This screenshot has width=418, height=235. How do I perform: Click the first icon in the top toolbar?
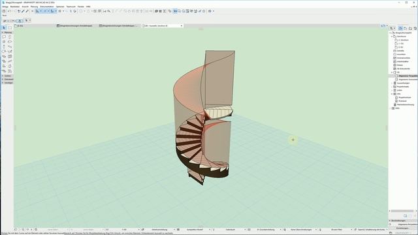click(4, 11)
